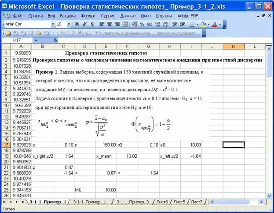Switch to sheet tab 3-1-1_Пример_3
This screenshot has height=213, width=274.
(133, 202)
